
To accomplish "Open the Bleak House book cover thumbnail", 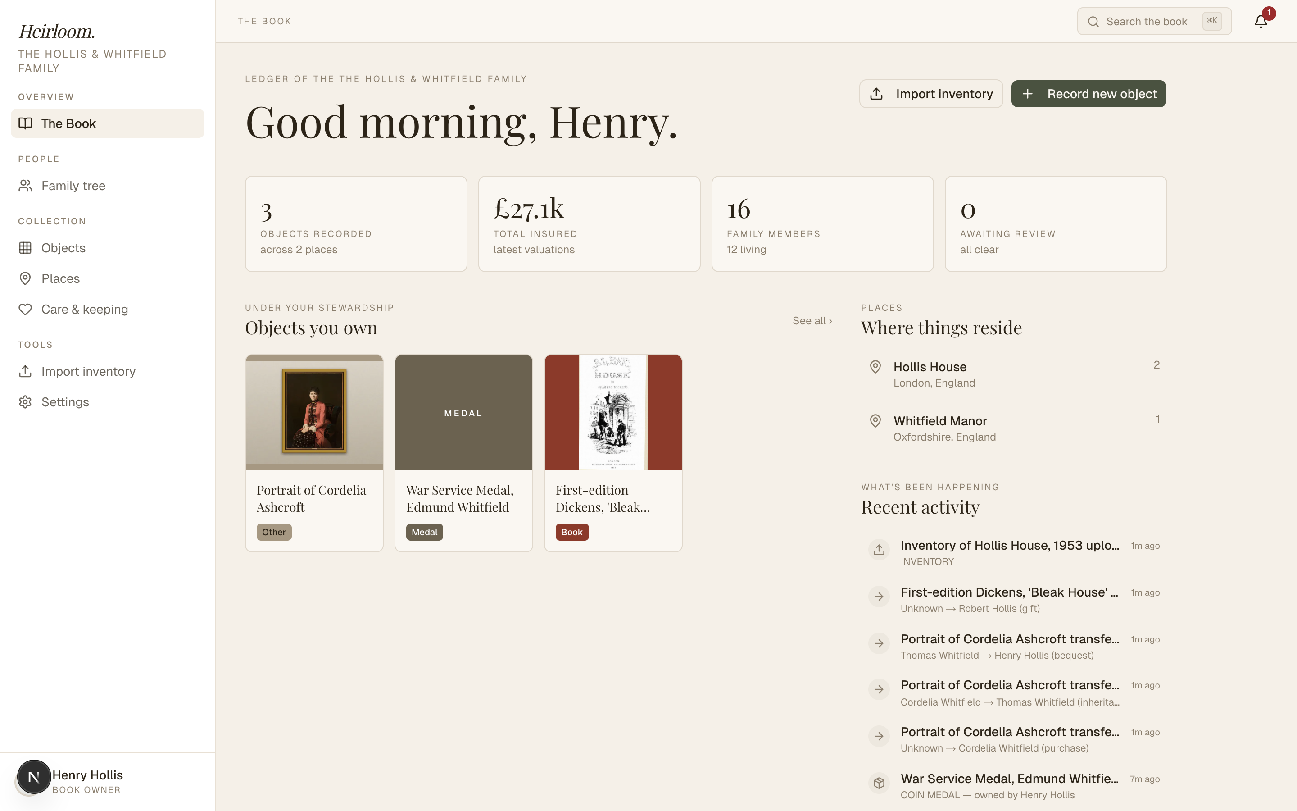I will [x=613, y=412].
